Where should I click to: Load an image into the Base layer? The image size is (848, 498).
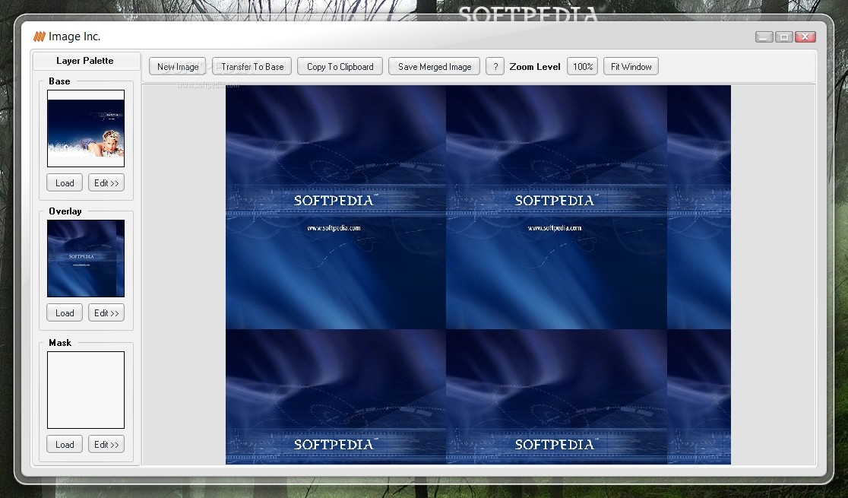[x=65, y=183]
